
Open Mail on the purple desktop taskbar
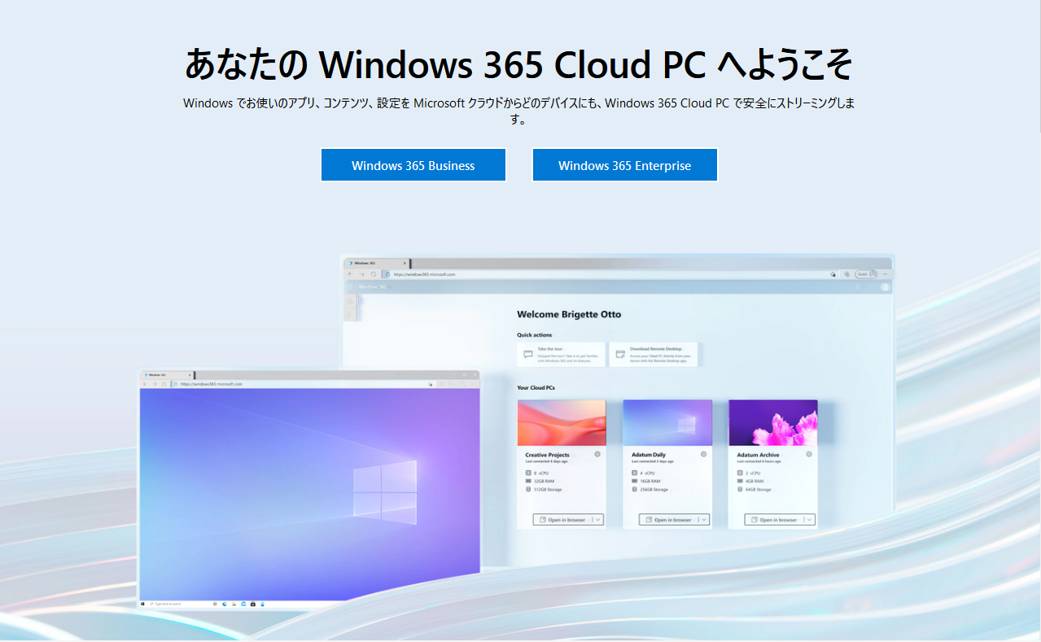point(243,604)
